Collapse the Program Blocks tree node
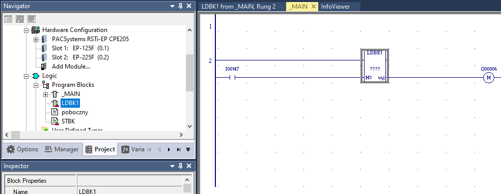This screenshot has height=194, width=501. (36, 85)
